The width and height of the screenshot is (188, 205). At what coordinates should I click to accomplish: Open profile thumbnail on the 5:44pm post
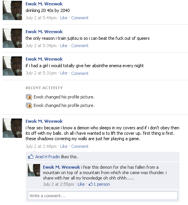click(12, 10)
